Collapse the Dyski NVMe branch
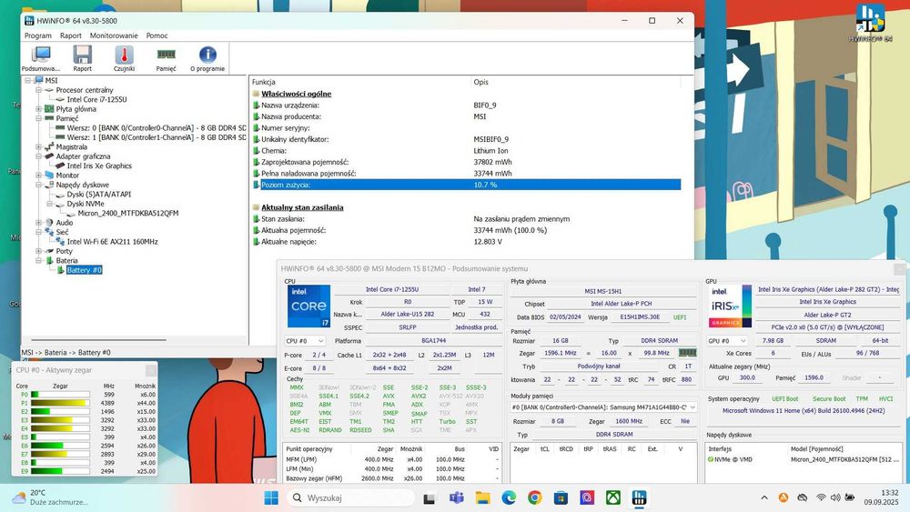Viewport: 910px width, 512px height. pos(49,204)
